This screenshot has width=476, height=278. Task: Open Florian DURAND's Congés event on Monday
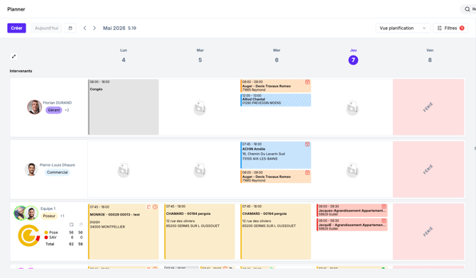[x=123, y=107]
